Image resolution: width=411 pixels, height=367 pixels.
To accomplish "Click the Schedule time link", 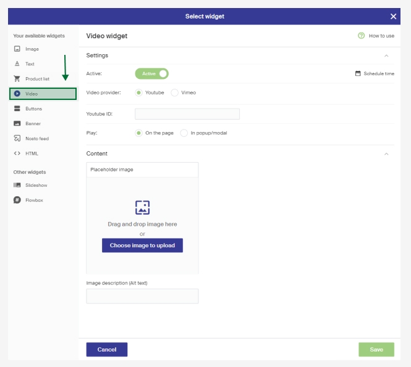I will pos(375,73).
